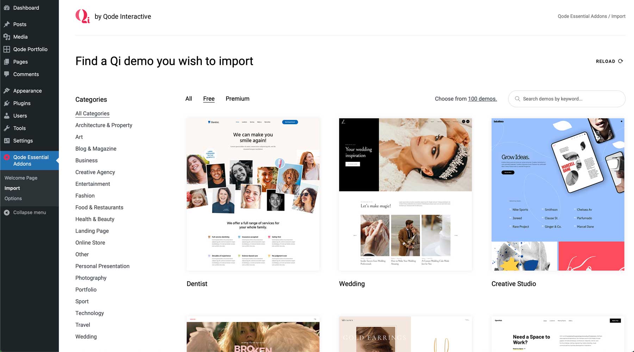Open the Media library icon
This screenshot has height=352, width=634.
(x=7, y=37)
